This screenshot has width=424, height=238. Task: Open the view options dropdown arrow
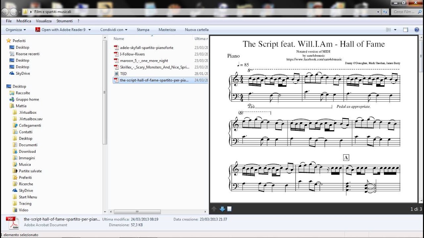395,30
